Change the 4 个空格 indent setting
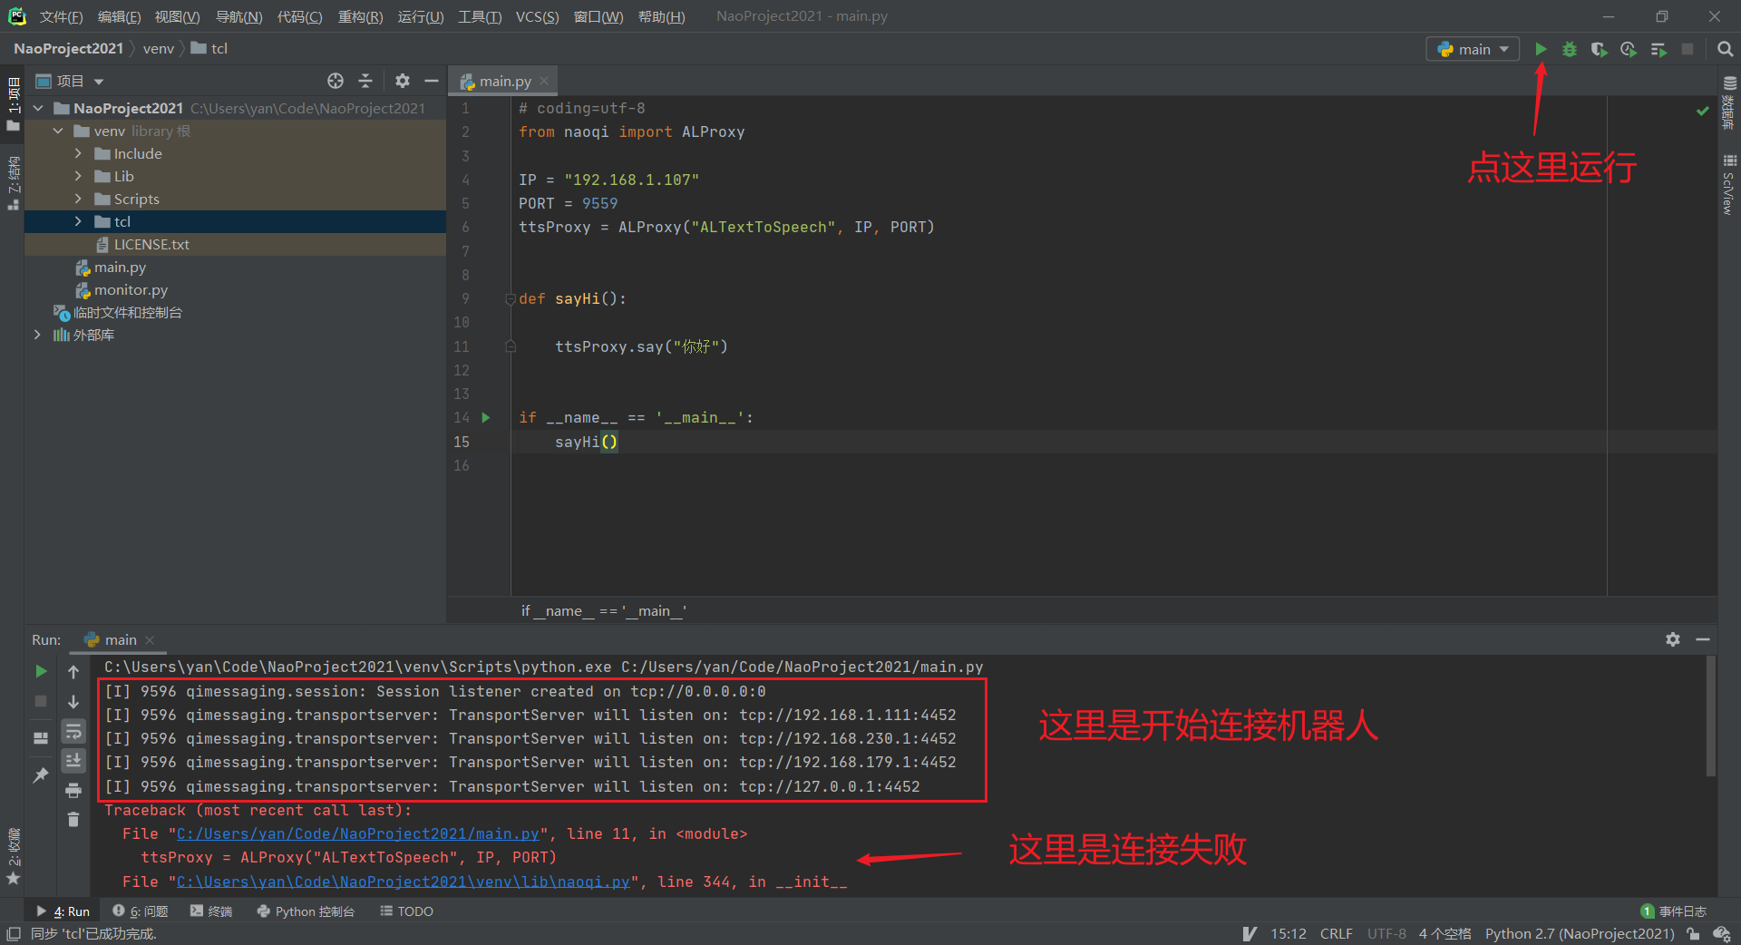Image resolution: width=1741 pixels, height=945 pixels. pos(1444,933)
